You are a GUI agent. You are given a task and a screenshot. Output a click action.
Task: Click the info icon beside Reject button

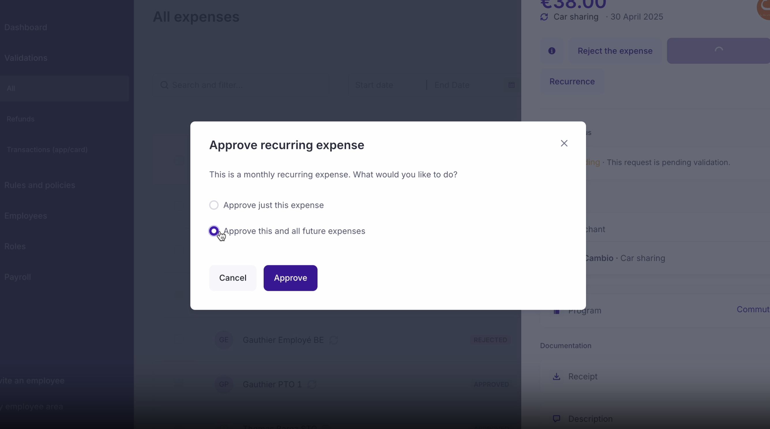551,51
